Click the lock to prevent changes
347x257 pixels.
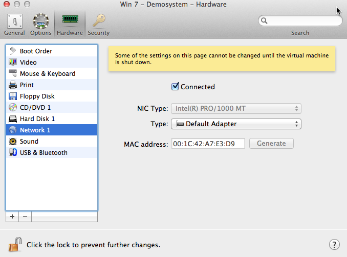[15, 244]
